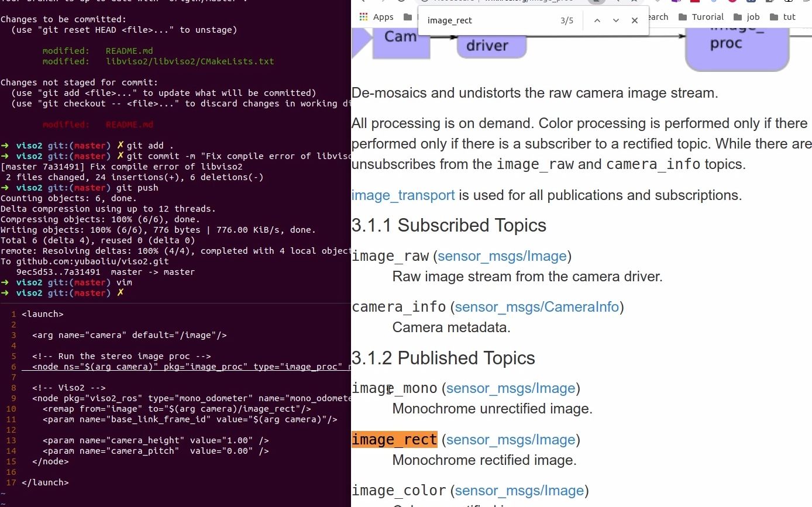The image size is (812, 507).
Task: Click the arg name="camera" line in vim
Action: (129, 335)
